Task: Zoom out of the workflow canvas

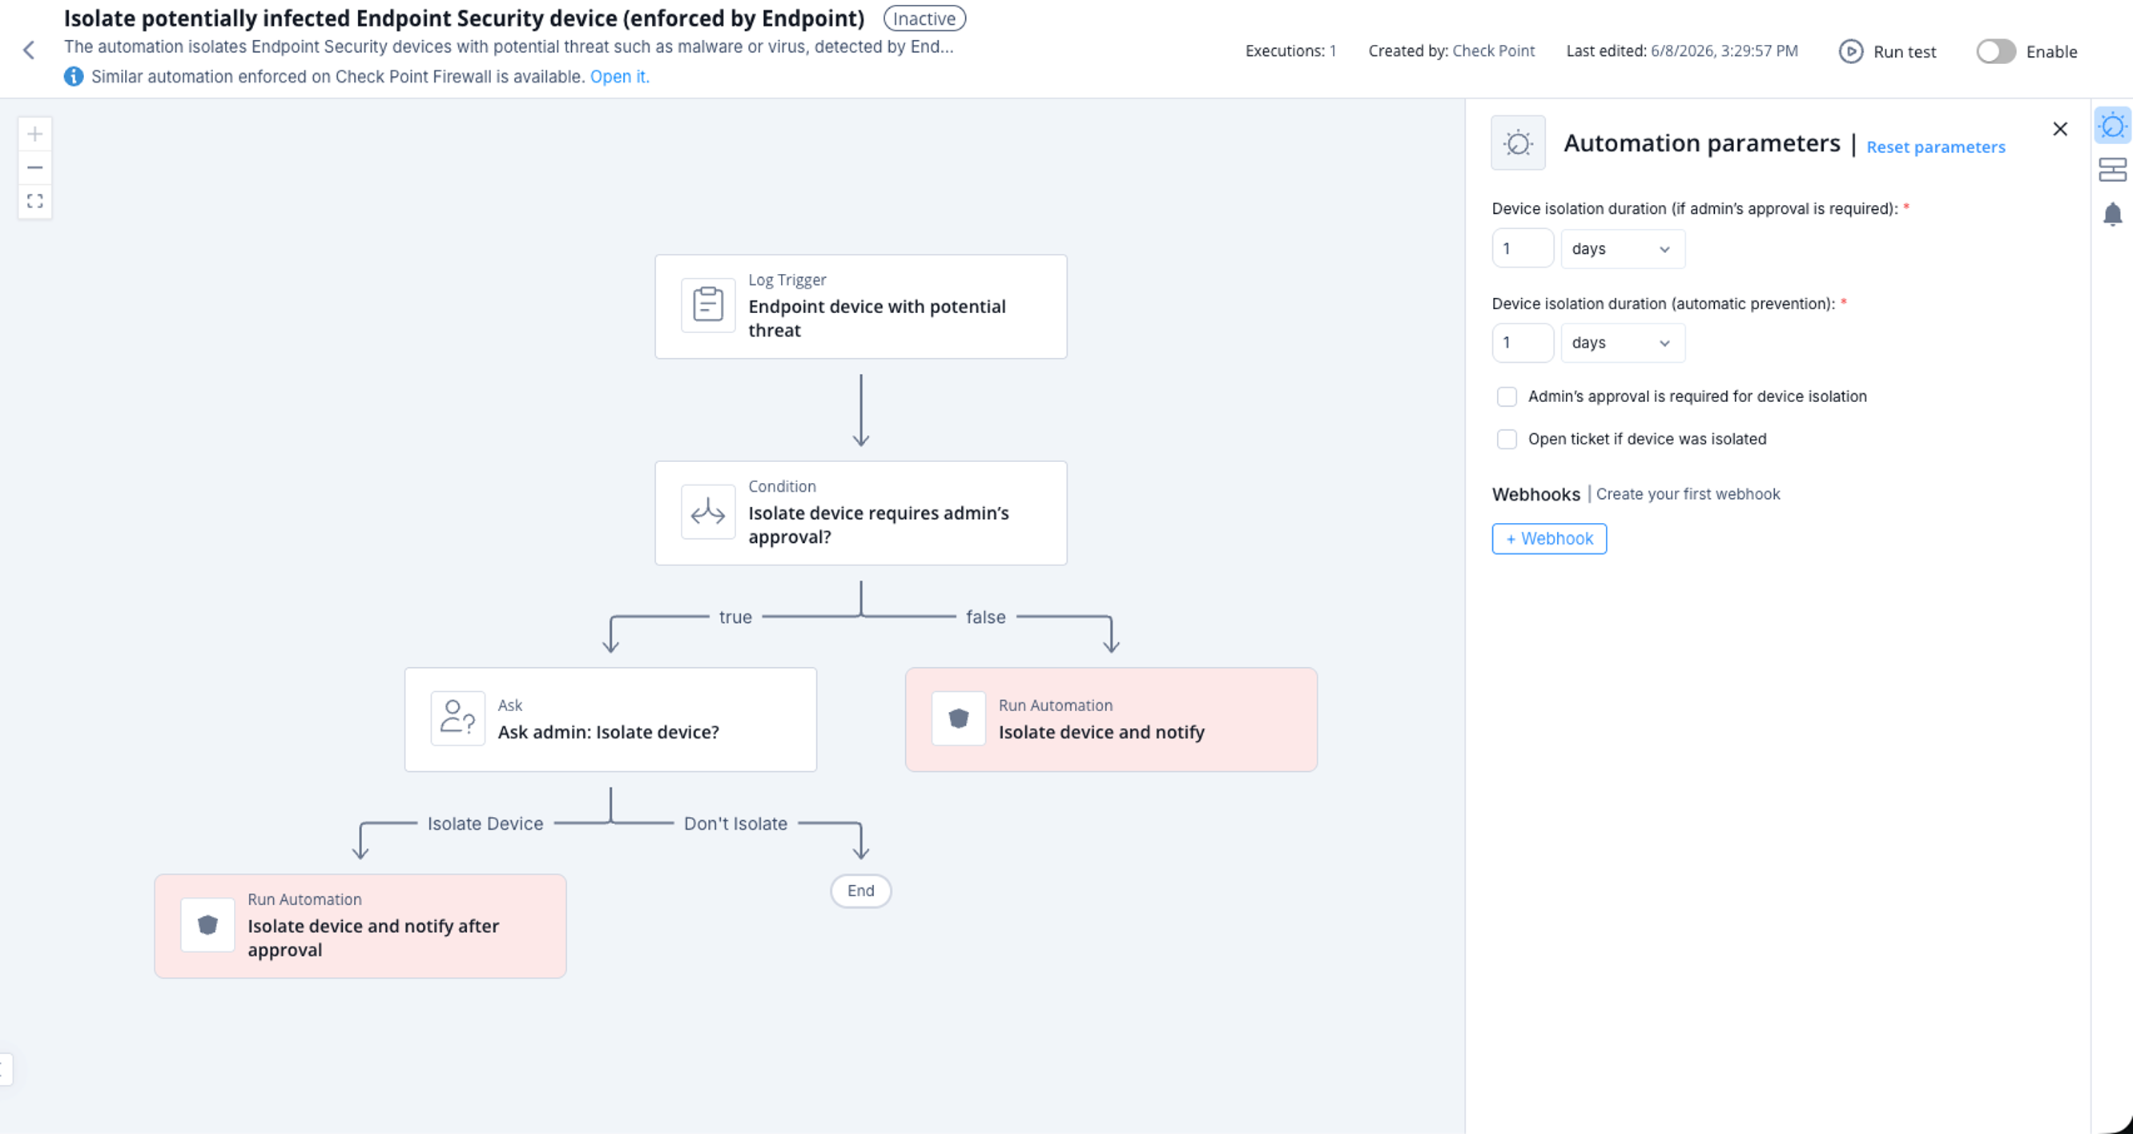Action: [34, 168]
